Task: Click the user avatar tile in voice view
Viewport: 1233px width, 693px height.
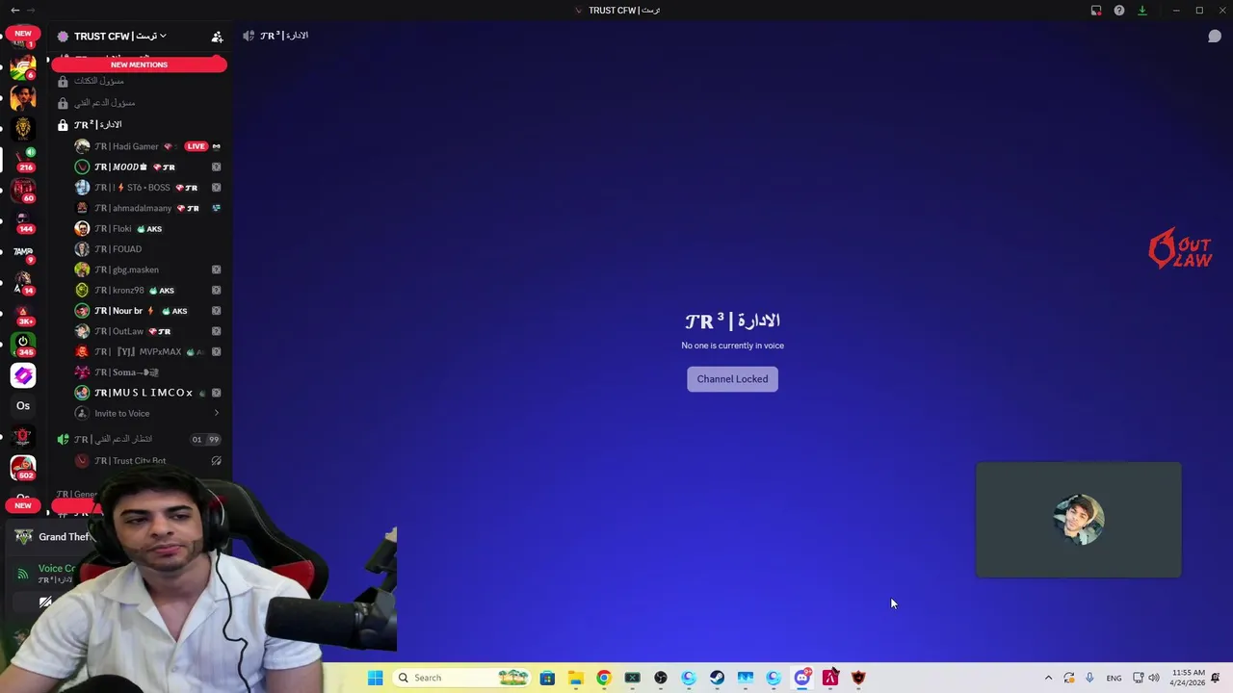Action: 1078,520
